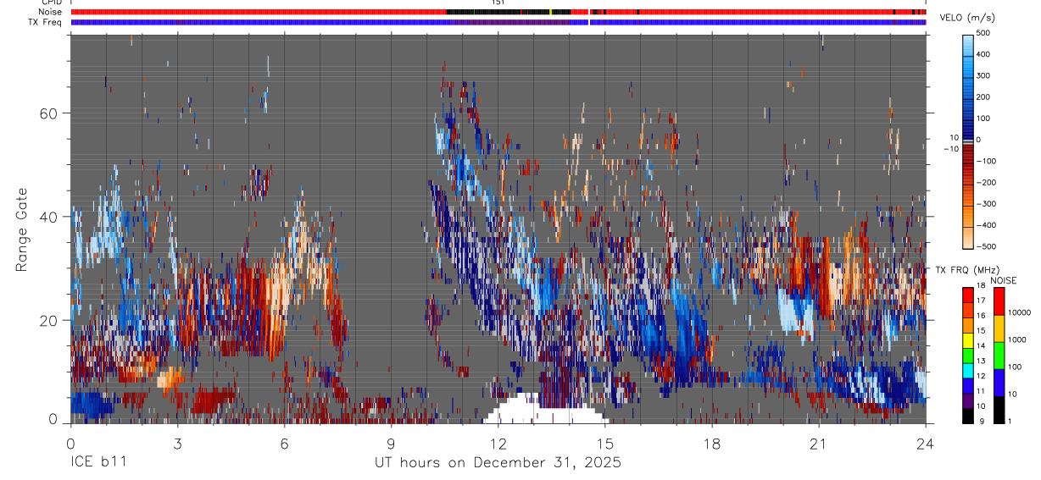Viewport: 1041px width, 480px height.
Task: Click the green segment of the NOISE scale
Action: point(999,355)
